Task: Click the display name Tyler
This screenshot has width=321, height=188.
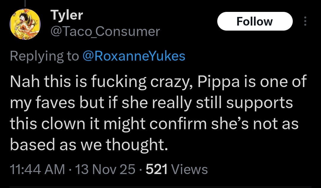Action: click(x=67, y=15)
